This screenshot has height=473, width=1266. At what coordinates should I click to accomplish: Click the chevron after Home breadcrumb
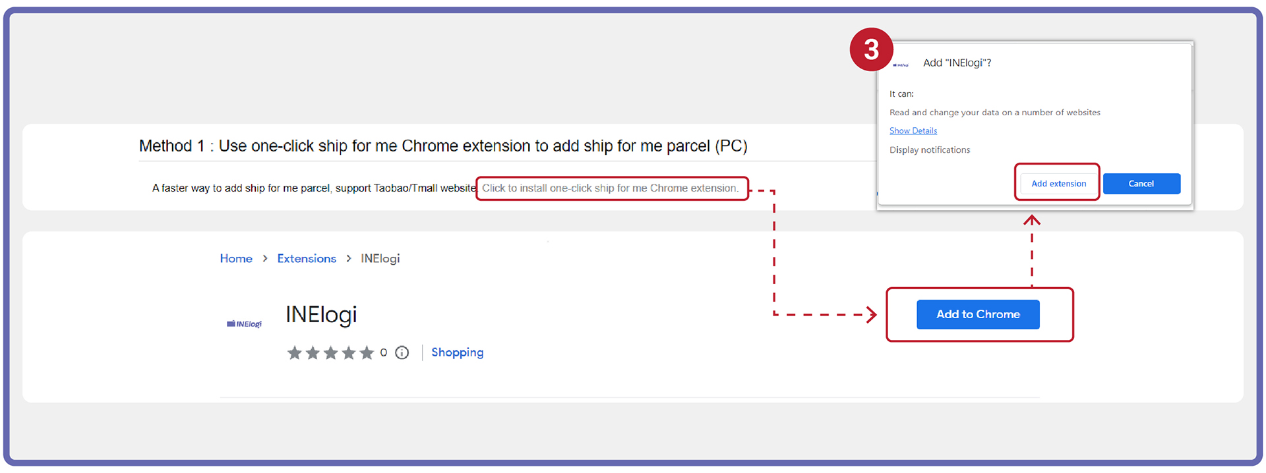click(x=265, y=258)
